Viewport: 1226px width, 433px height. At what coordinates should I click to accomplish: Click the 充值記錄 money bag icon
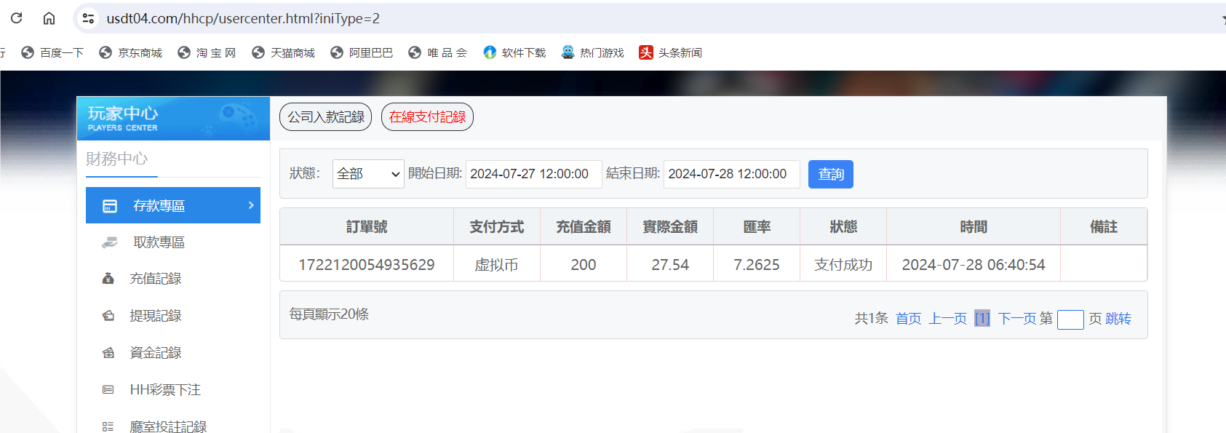(108, 279)
